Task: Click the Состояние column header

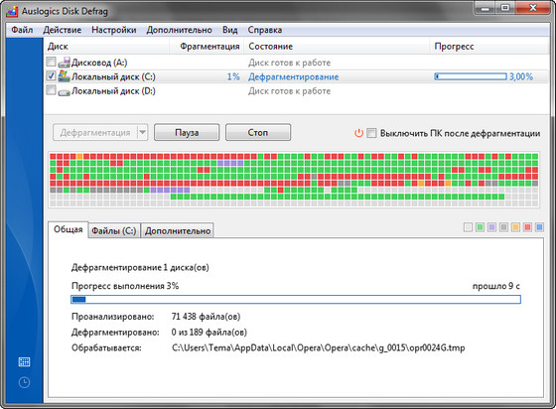Action: click(337, 47)
